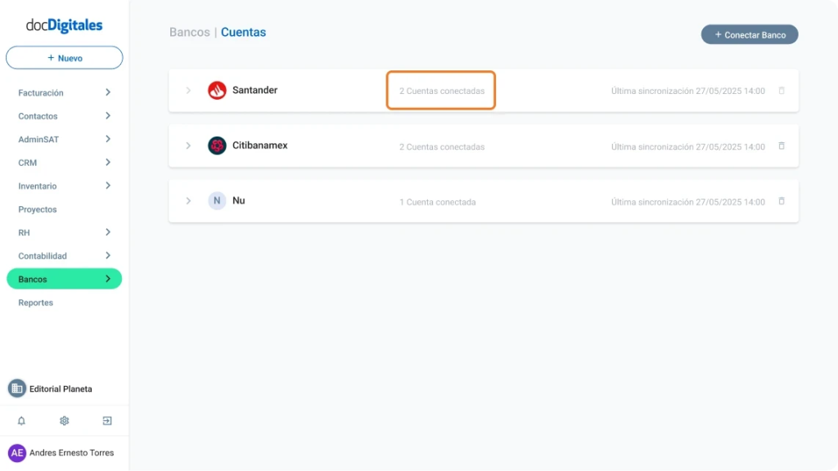Expand the Citibanamex accounts row
Screen dimensions: 838x471
pos(188,146)
